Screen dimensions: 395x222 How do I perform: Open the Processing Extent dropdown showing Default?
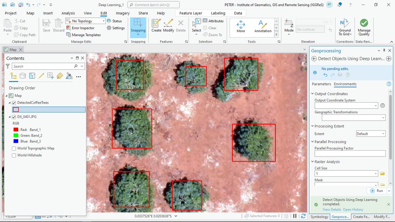[x=371, y=134]
